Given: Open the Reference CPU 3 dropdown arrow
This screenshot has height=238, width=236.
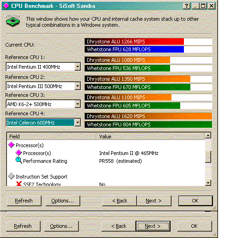Looking at the screenshot, I should pyautogui.click(x=77, y=104).
